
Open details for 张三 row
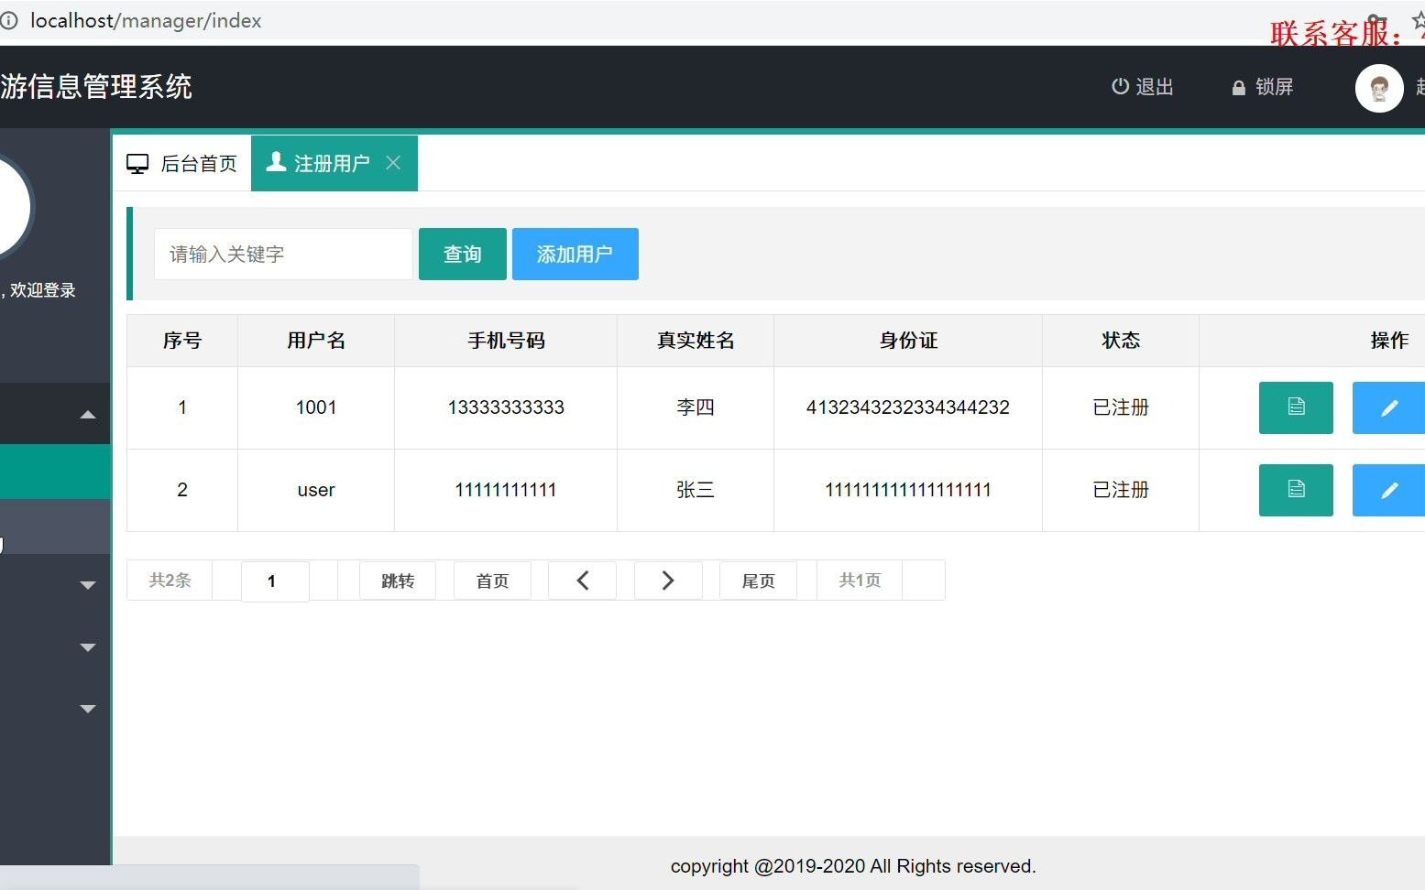point(1296,490)
